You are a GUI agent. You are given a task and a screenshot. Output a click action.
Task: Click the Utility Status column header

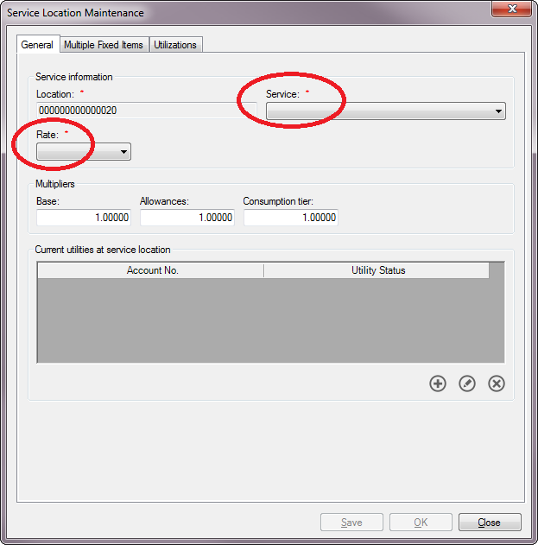coord(377,270)
